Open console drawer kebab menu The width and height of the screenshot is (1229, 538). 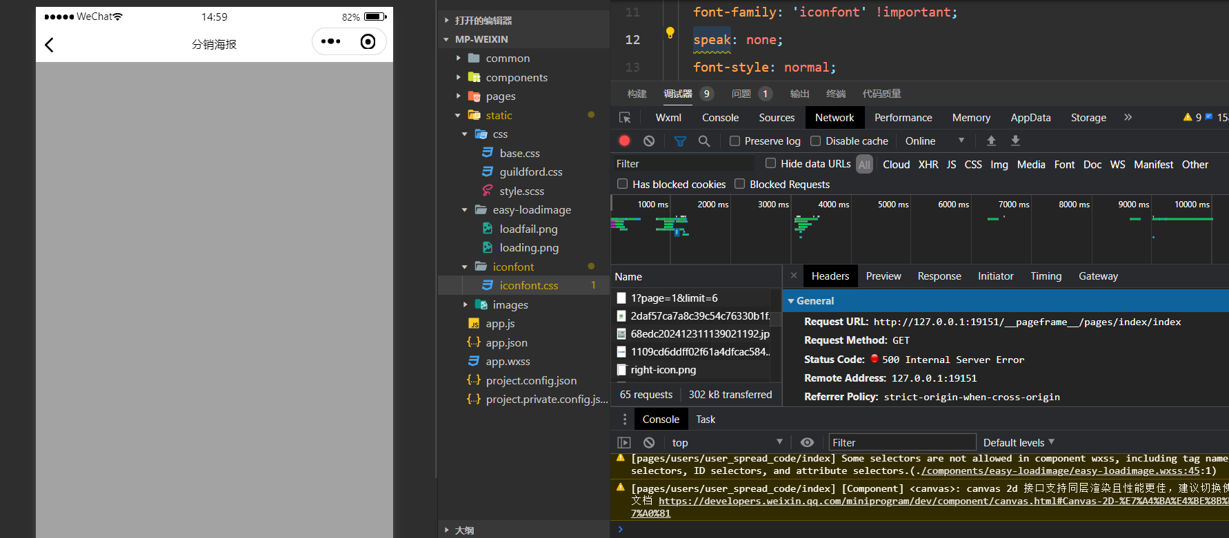point(625,419)
